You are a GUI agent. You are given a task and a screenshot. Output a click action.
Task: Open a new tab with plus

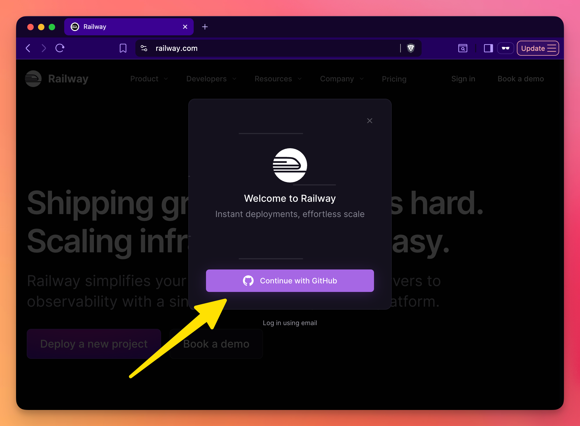click(x=205, y=27)
